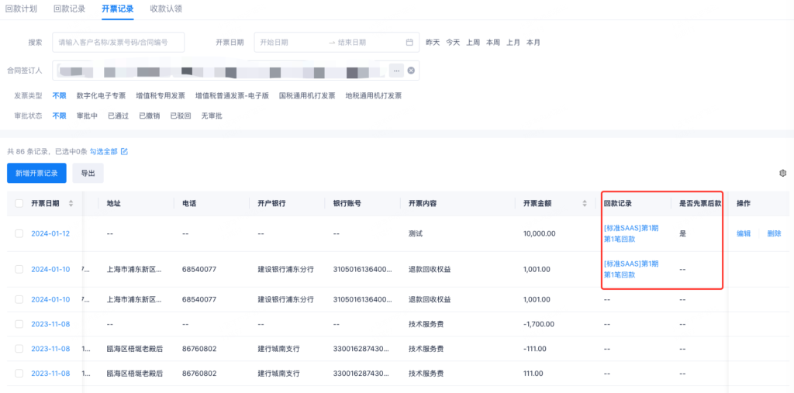The width and height of the screenshot is (794, 393).
Task: Switch to the 回款计划 tab
Action: tap(21, 9)
